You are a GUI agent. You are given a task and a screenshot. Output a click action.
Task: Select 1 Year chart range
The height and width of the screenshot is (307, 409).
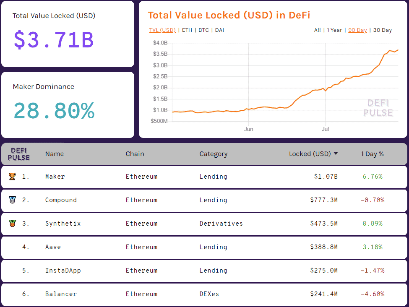[x=334, y=30]
